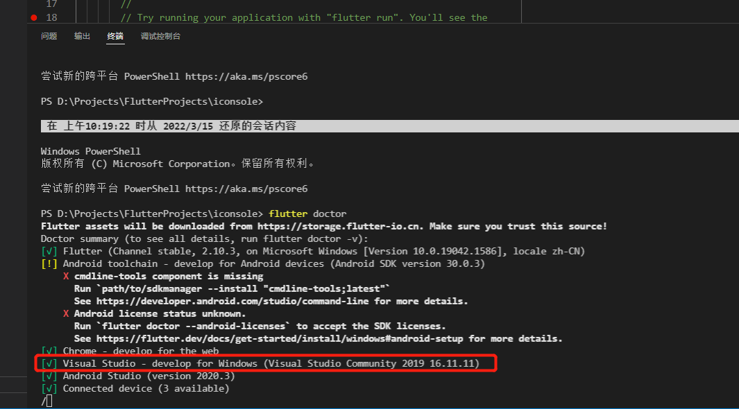Open the 输出 (Output) tab
The width and height of the screenshot is (739, 409).
(x=82, y=36)
